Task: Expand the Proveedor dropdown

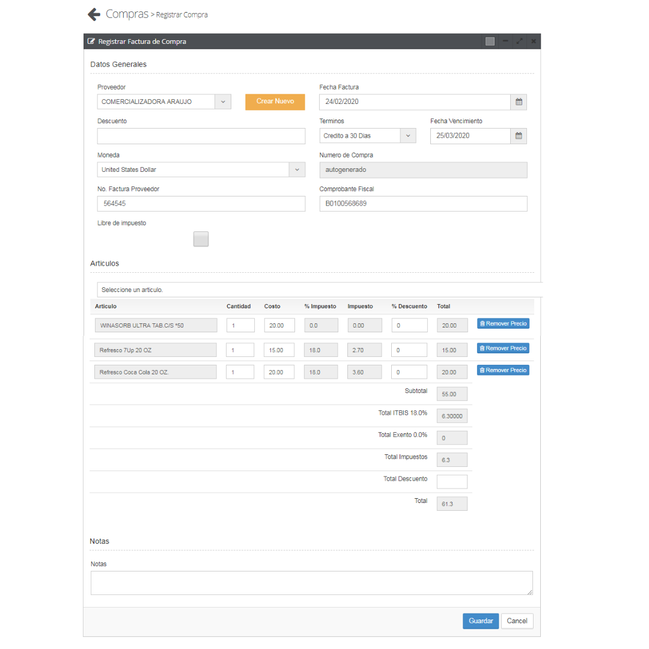Action: point(222,102)
